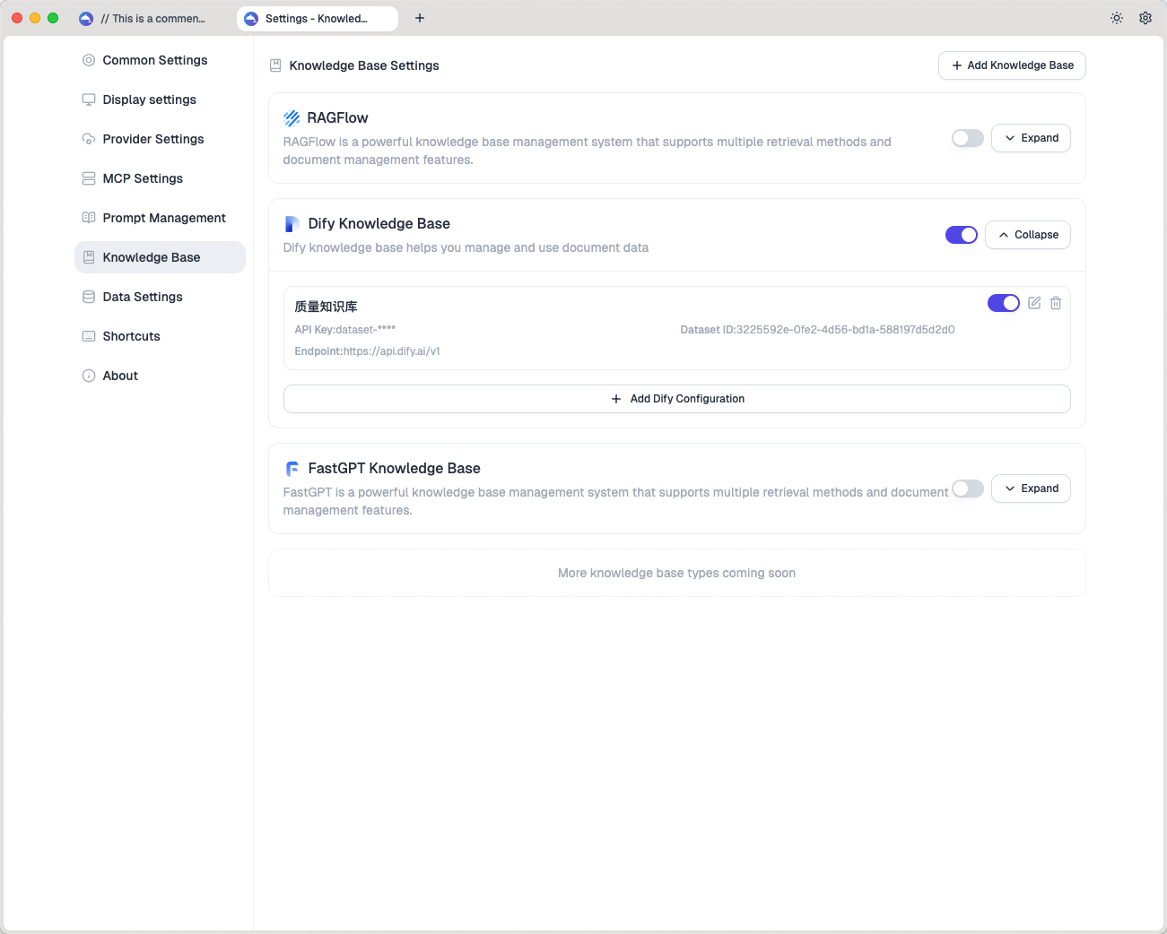Image resolution: width=1167 pixels, height=934 pixels.
Task: Expand the FastGPT Knowledge Base section
Action: [1031, 489]
